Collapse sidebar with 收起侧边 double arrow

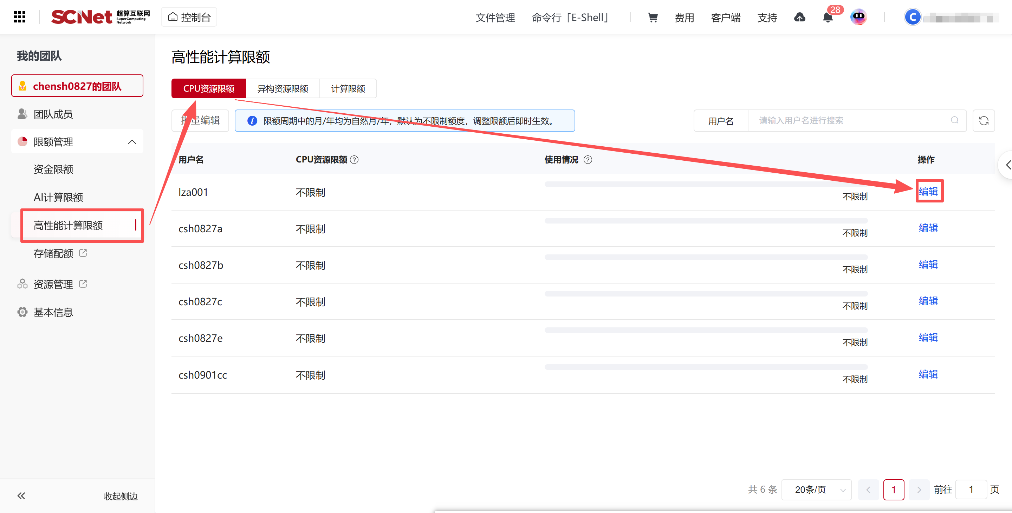pos(21,496)
